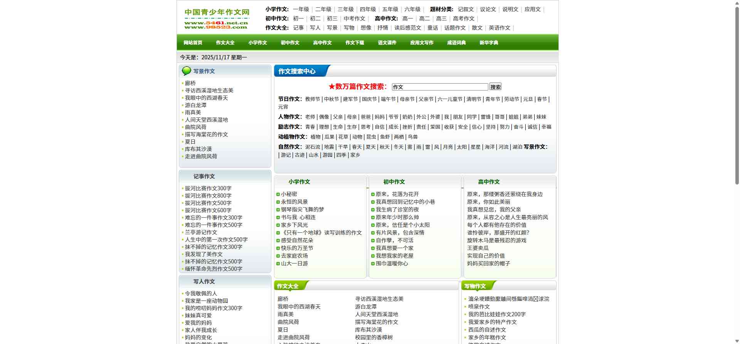Click the China Youth Essay site logo
Viewport: 740px width, 344px height.
(x=217, y=19)
